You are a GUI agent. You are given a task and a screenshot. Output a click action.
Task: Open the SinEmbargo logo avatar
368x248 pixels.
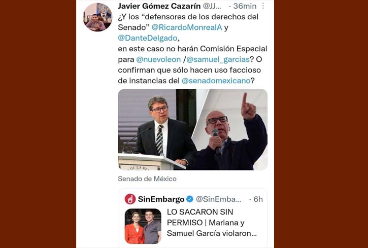(x=130, y=199)
